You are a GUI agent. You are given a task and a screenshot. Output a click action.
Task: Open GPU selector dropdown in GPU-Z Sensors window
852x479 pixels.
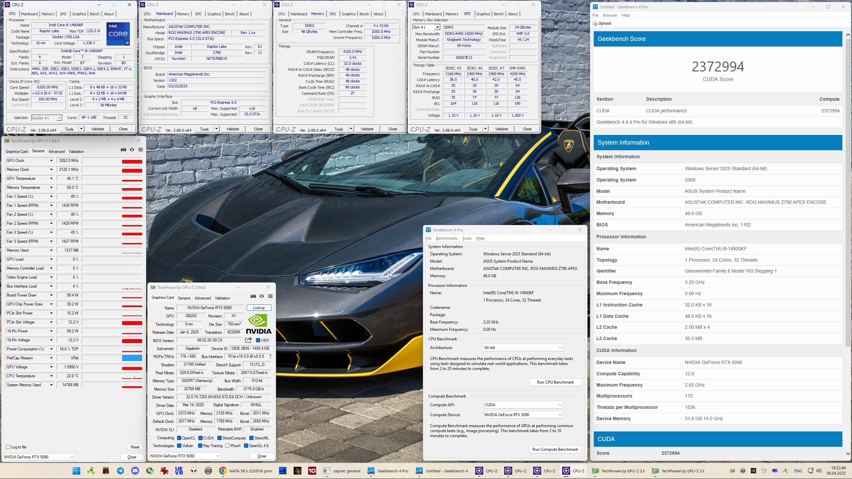pyautogui.click(x=39, y=457)
